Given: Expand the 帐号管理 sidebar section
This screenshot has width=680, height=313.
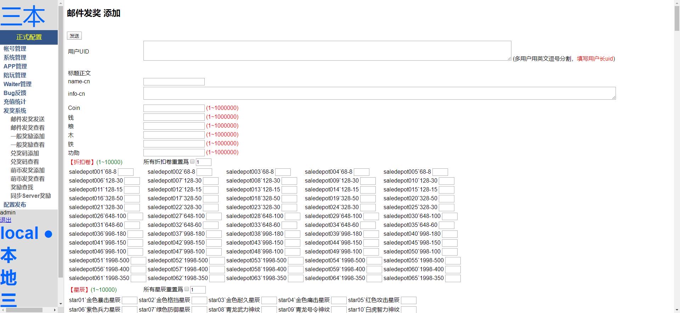Looking at the screenshot, I should point(15,49).
